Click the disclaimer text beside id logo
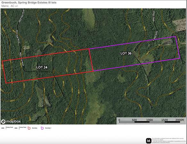This screenshot has width=187, height=144. [x=168, y=140]
